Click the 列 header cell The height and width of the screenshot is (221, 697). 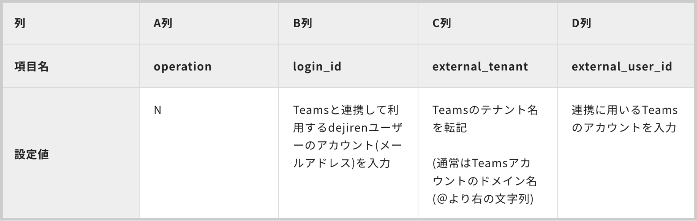tap(20, 24)
